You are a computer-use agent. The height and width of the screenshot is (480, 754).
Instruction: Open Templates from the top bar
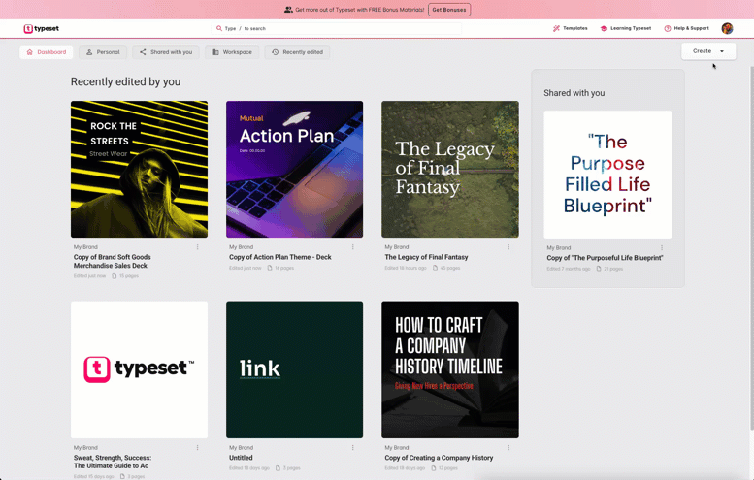click(x=571, y=28)
